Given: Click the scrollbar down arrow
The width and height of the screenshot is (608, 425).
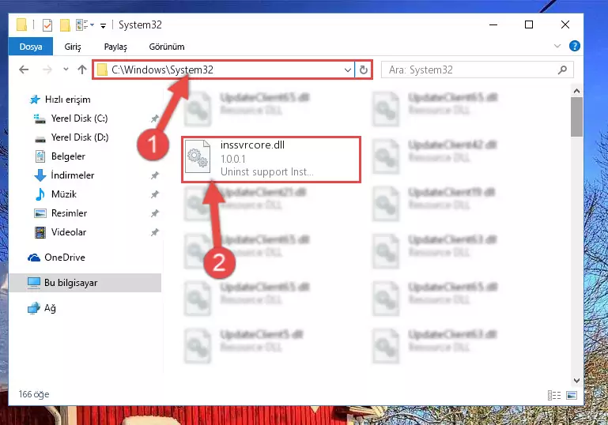Looking at the screenshot, I should pyautogui.click(x=576, y=381).
